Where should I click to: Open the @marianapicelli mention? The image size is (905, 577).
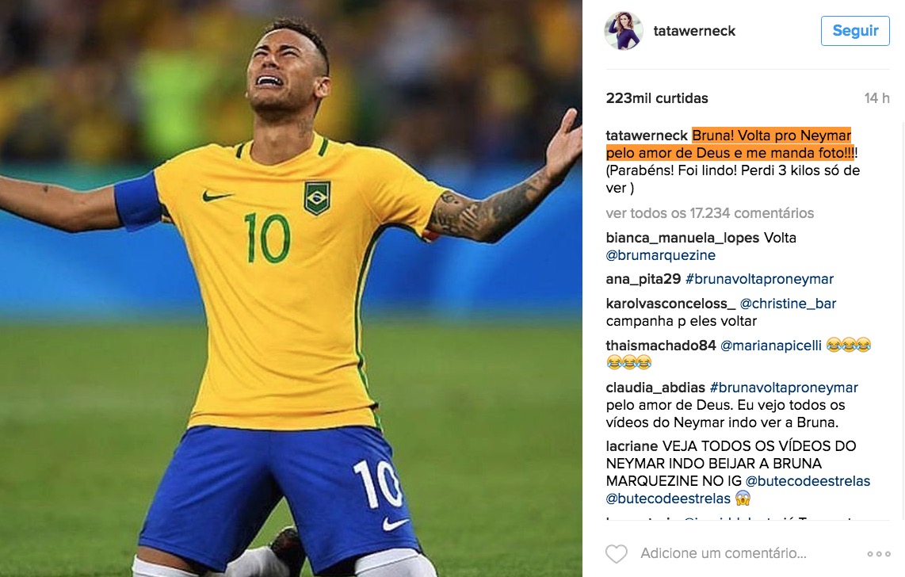coord(771,346)
